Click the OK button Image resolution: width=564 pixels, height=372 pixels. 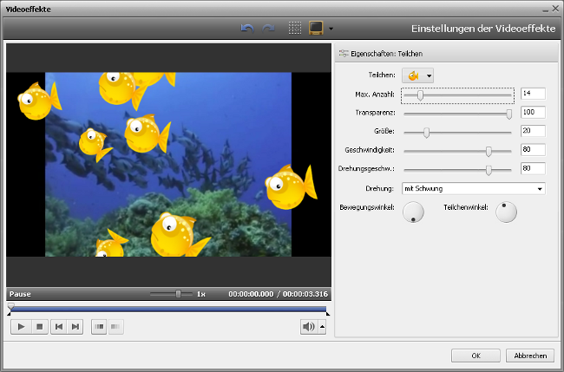(475, 356)
